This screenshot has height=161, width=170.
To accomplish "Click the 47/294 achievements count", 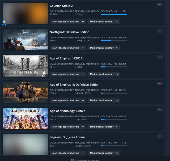I will pos(122,64).
